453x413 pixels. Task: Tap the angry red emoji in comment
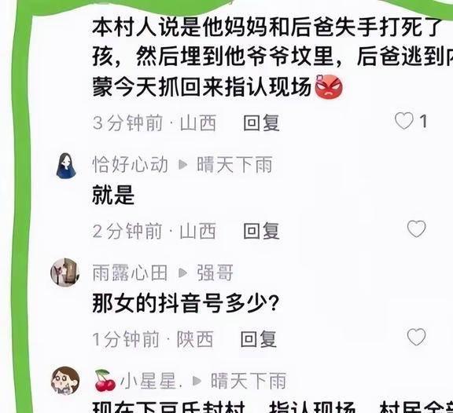point(329,86)
